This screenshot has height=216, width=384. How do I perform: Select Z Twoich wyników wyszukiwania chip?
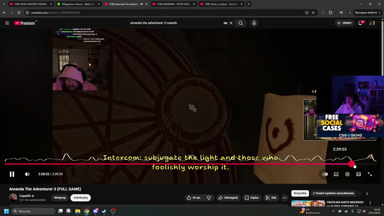point(333,193)
